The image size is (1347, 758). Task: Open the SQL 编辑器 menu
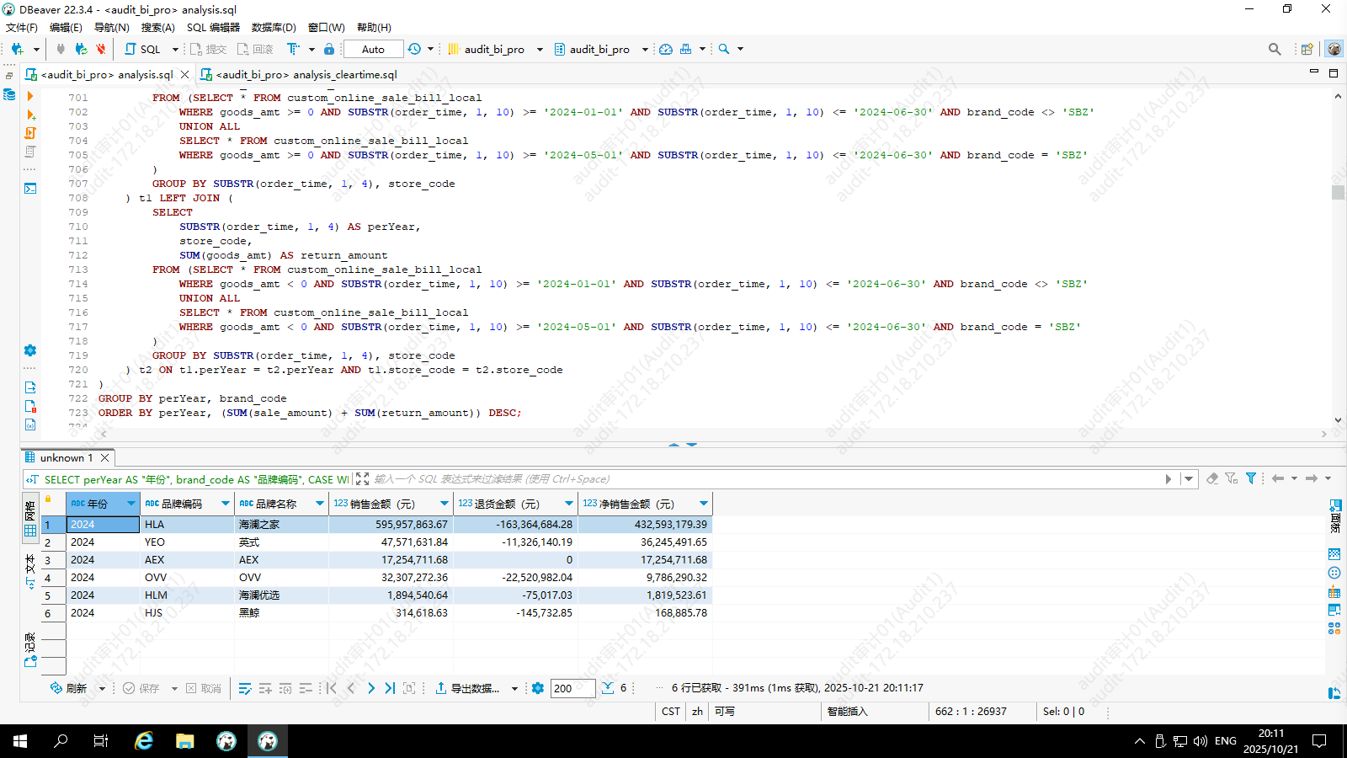[213, 27]
